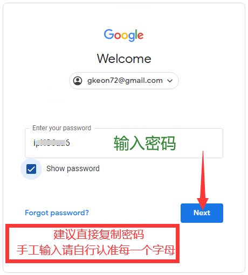Click the green 输入密码 annotation text

[x=144, y=143]
